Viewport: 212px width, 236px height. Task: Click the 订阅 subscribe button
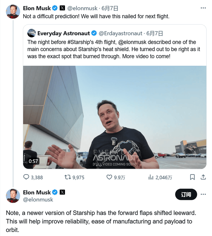pos(186,195)
